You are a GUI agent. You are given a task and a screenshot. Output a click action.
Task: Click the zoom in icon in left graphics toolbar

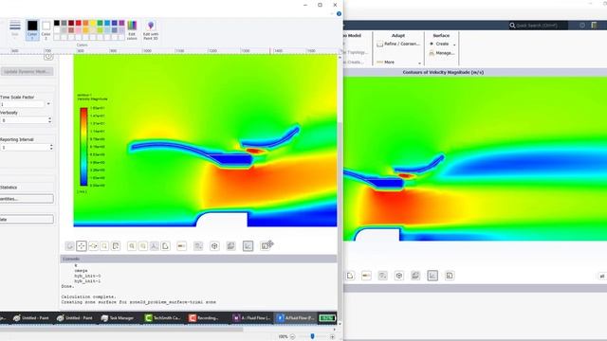(132, 246)
